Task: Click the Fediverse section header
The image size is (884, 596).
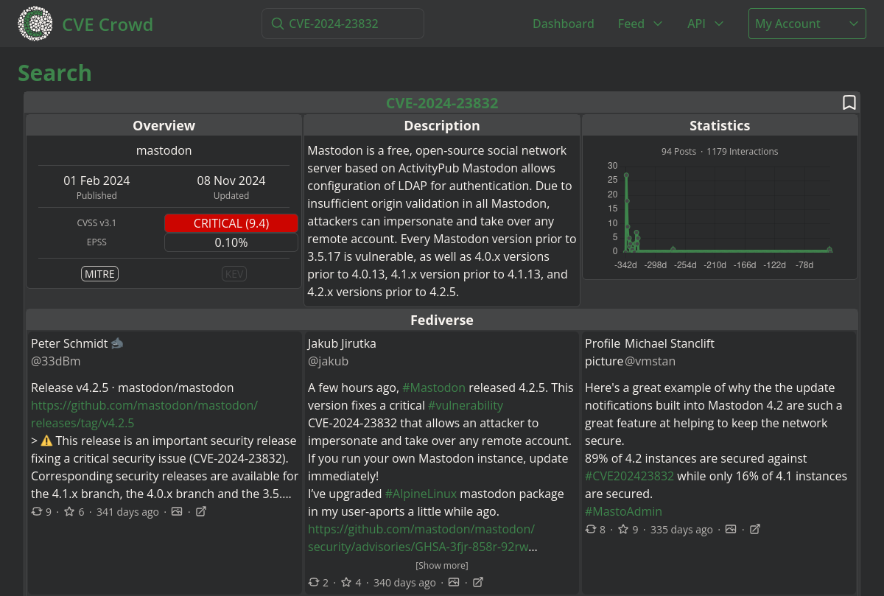Action: (x=442, y=320)
